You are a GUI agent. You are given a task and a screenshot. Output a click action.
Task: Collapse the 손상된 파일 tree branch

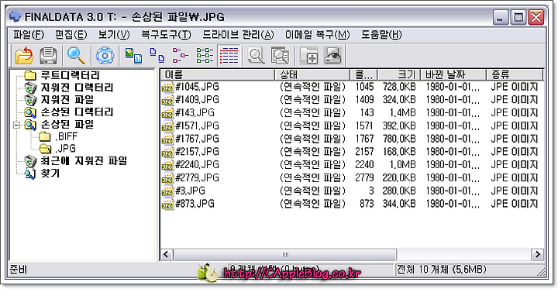tap(16, 125)
